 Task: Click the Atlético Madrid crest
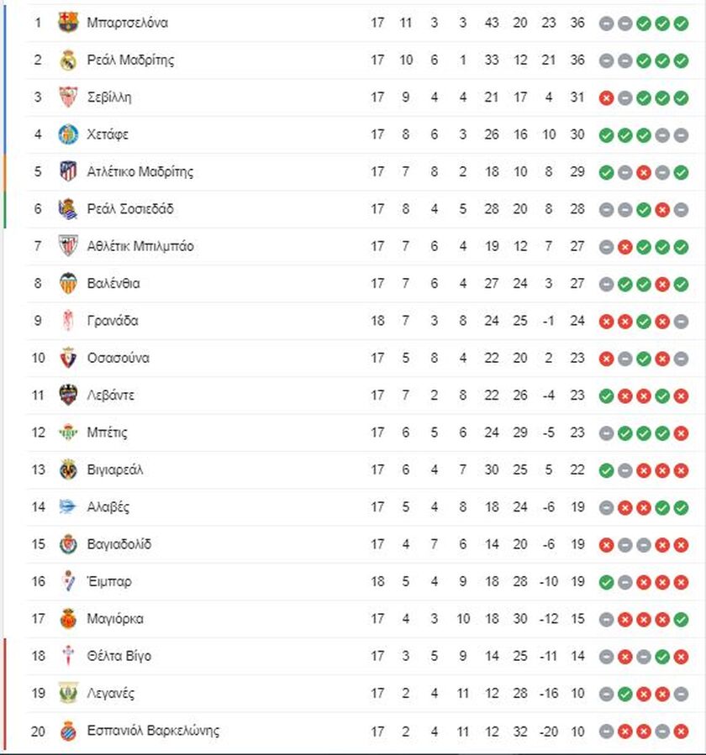[68, 171]
